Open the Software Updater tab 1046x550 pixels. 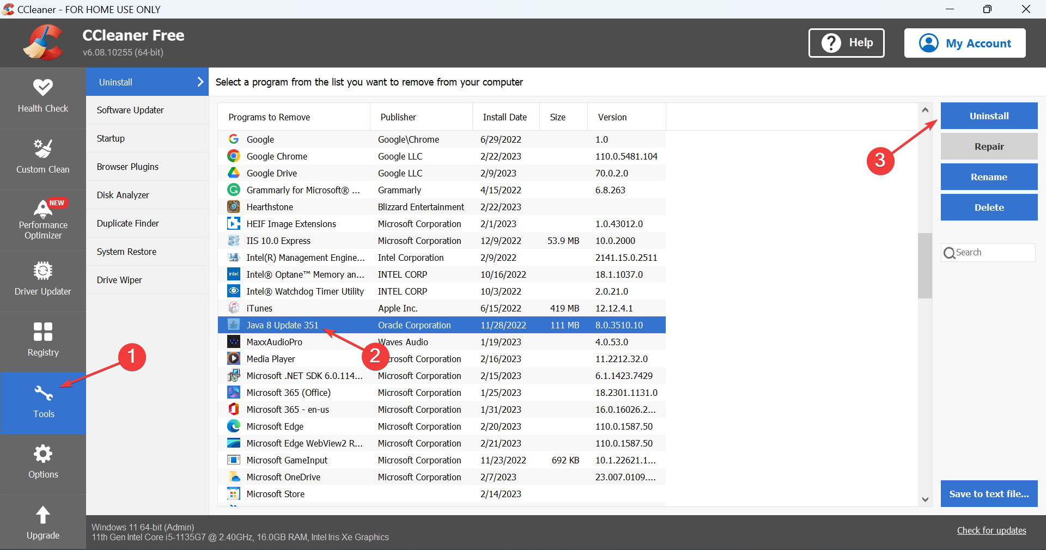(147, 110)
